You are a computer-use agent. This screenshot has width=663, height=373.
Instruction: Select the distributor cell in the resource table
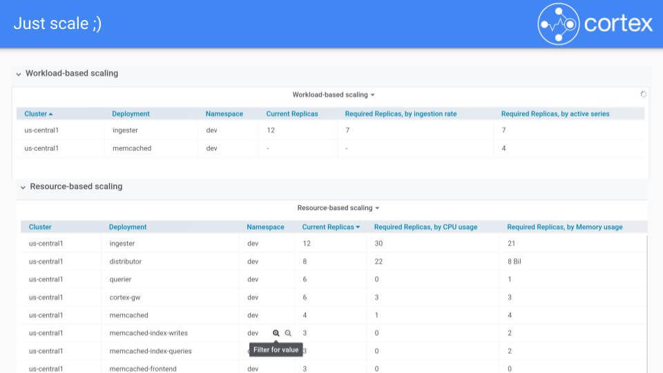pyautogui.click(x=125, y=262)
